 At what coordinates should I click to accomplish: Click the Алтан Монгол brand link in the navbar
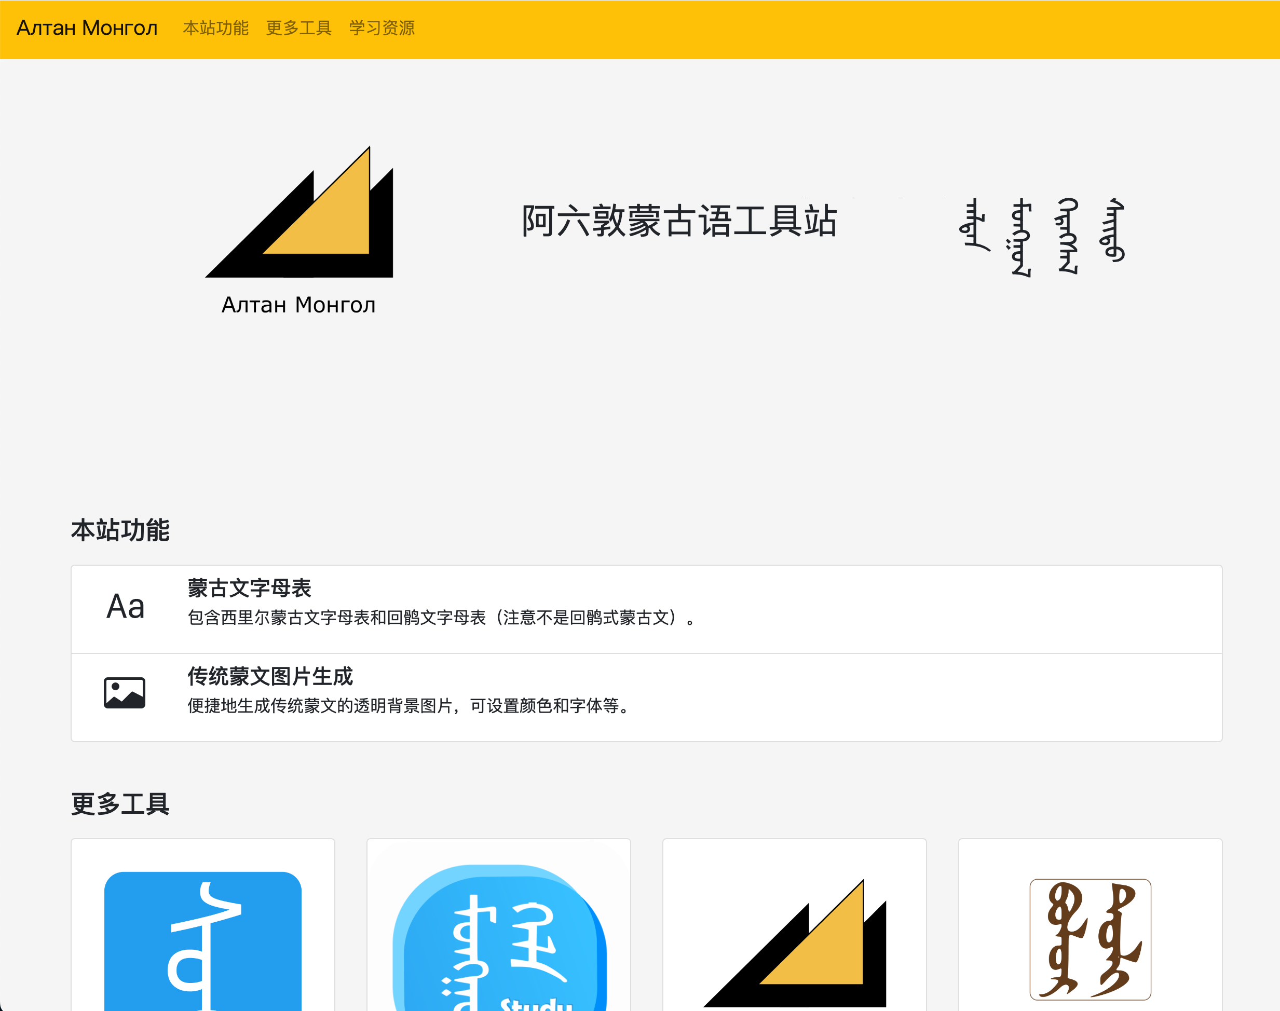pyautogui.click(x=87, y=28)
